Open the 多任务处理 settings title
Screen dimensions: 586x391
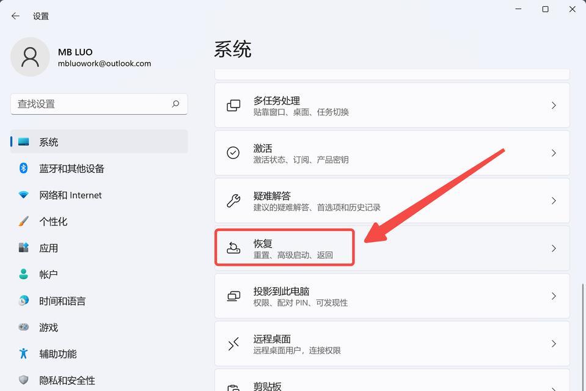(277, 101)
